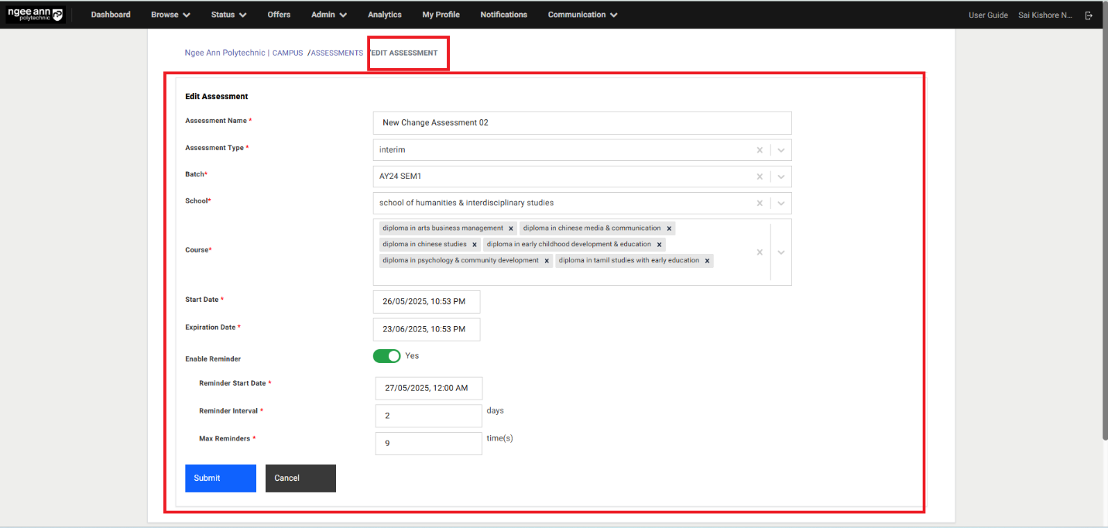Remove diploma in chinese media & communication tag

670,228
